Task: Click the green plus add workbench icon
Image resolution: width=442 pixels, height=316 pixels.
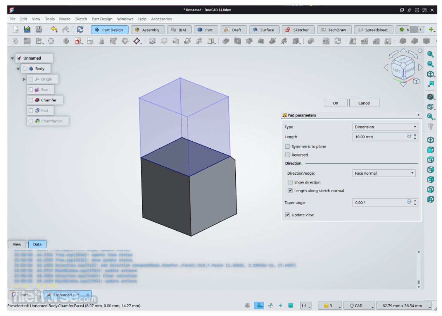Action: [x=431, y=29]
